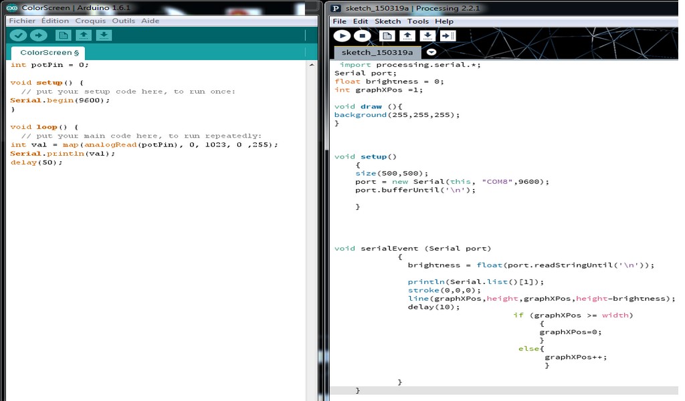Click the Arduino Verify checkmark button
Image resolution: width=685 pixels, height=401 pixels.
[18, 35]
